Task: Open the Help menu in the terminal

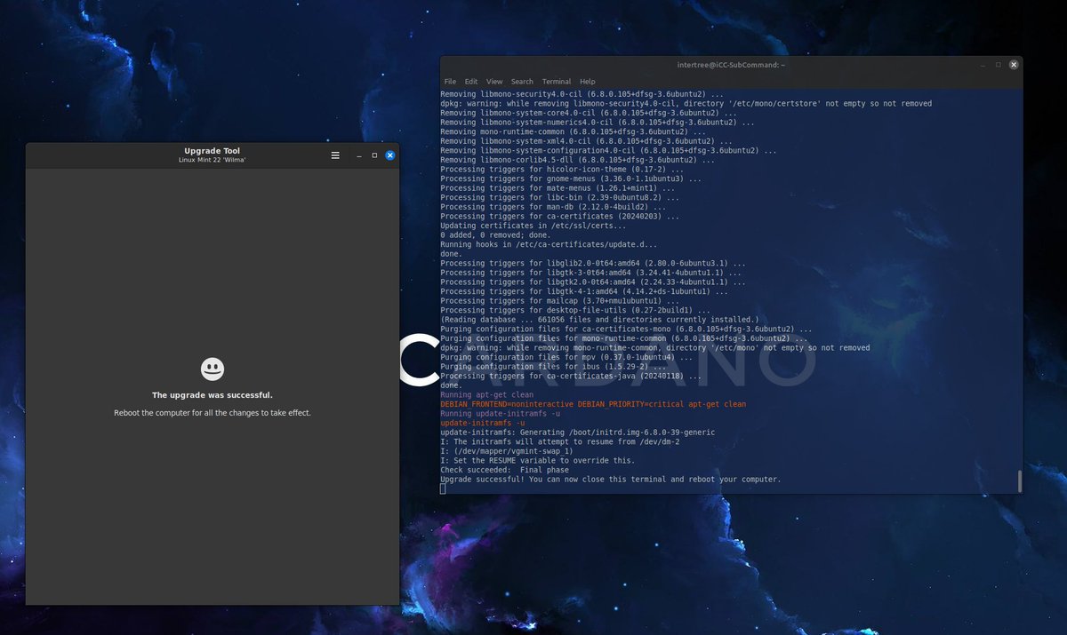Action: point(587,81)
